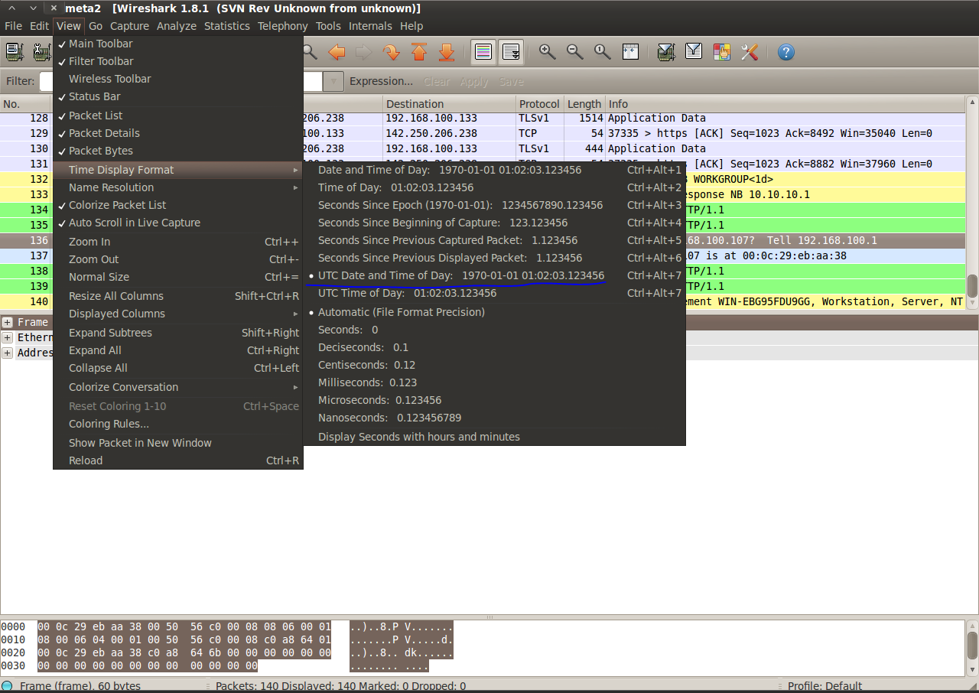Expand the Address tree node
Viewport: 979px width, 693px height.
(x=8, y=353)
